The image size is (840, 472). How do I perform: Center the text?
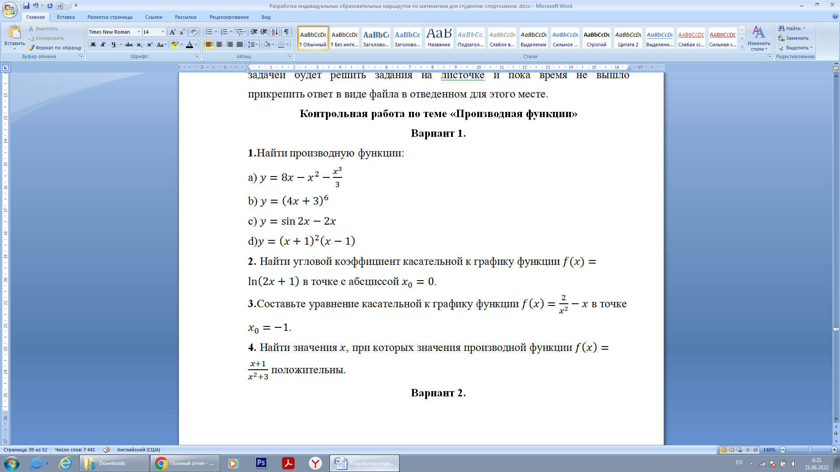point(219,45)
